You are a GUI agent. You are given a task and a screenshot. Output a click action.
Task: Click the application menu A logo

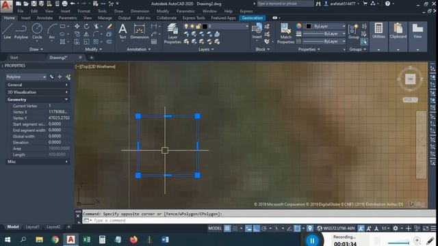click(x=6, y=6)
